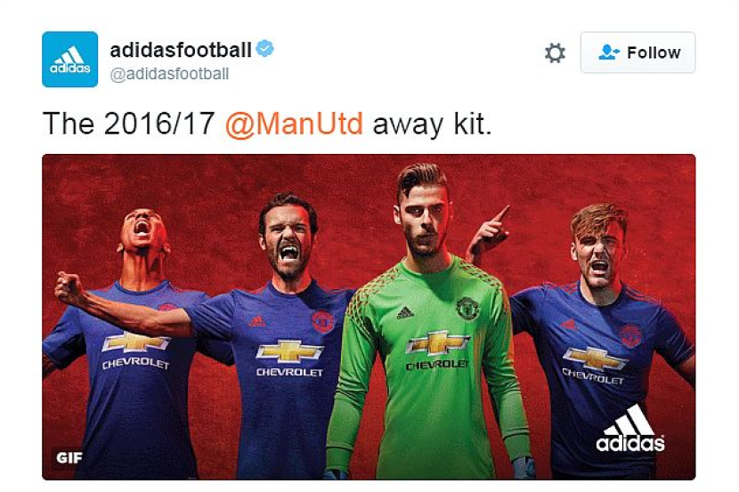Click the red crest on rightmost player's shirt
The width and height of the screenshot is (739, 492).
click(x=630, y=335)
